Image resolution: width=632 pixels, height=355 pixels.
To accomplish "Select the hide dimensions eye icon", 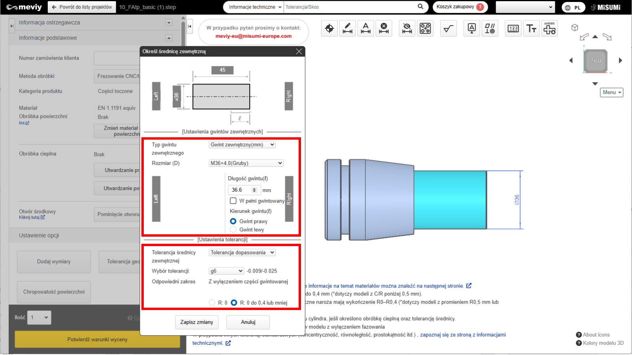I will [407, 28].
